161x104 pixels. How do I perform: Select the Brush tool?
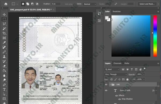[4, 52]
